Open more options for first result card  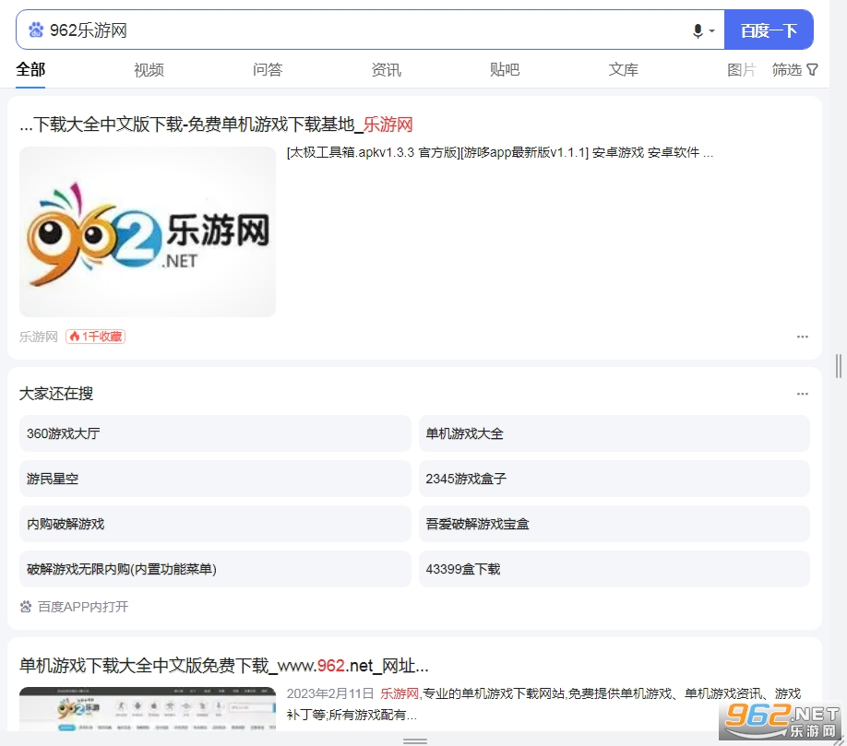[802, 337]
